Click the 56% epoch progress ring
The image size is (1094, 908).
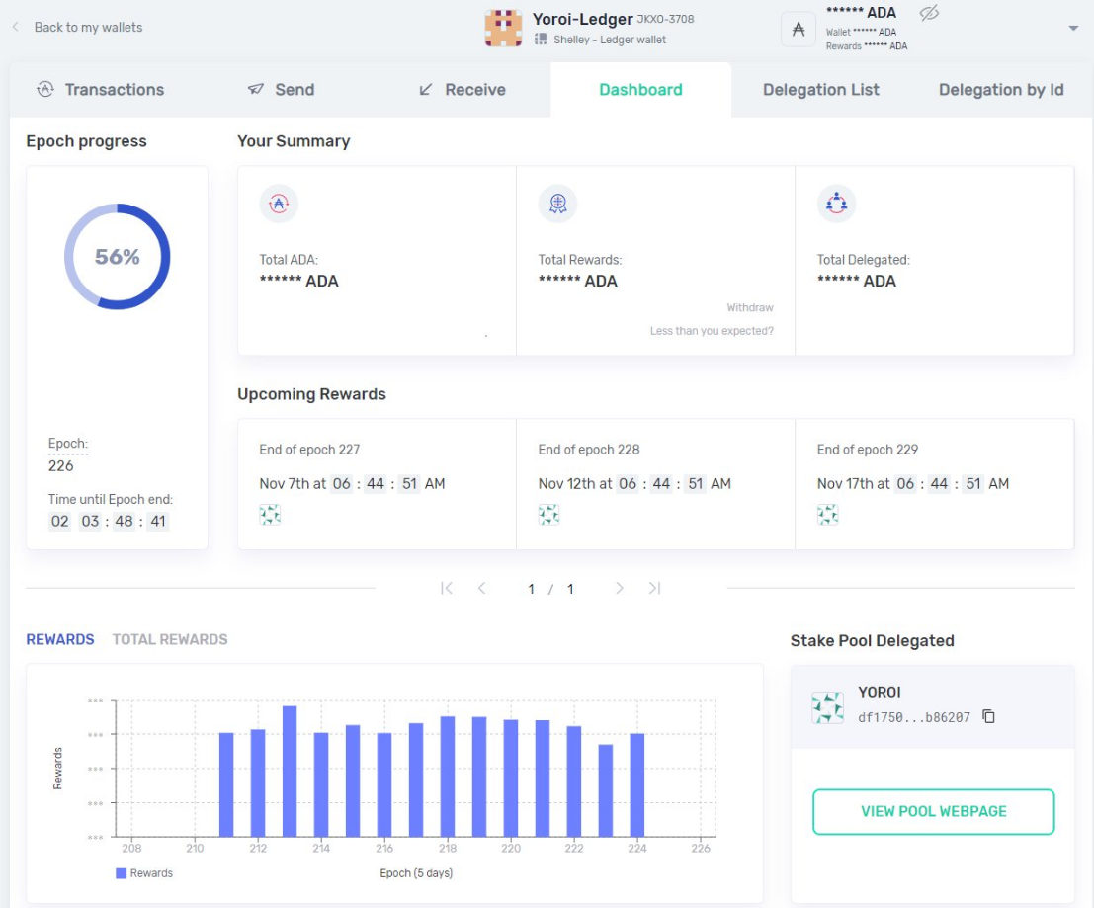click(x=118, y=256)
